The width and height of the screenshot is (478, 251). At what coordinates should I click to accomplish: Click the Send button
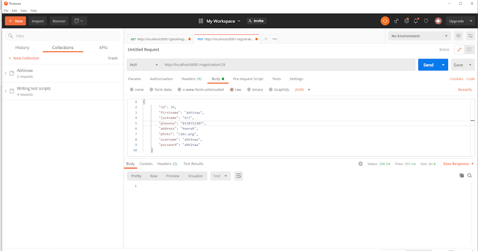tap(428, 65)
